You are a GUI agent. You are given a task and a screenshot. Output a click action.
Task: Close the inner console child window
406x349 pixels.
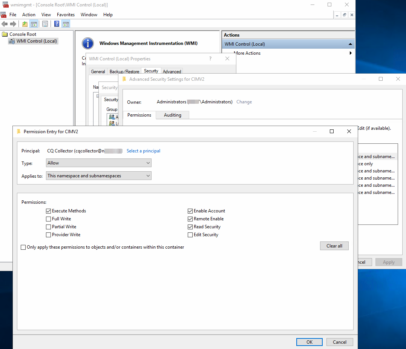352,15
